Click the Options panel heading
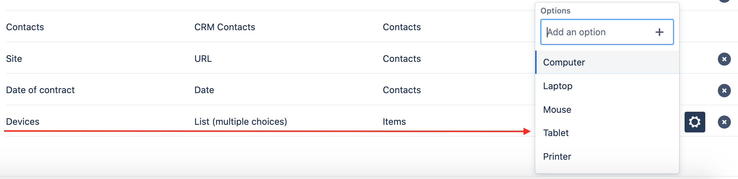The height and width of the screenshot is (179, 738). pyautogui.click(x=555, y=11)
